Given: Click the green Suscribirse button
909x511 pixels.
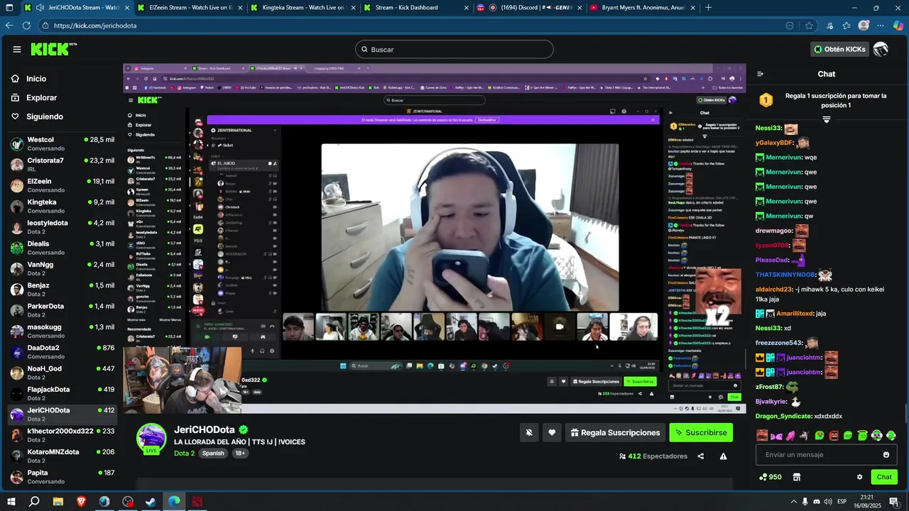Looking at the screenshot, I should pyautogui.click(x=701, y=432).
